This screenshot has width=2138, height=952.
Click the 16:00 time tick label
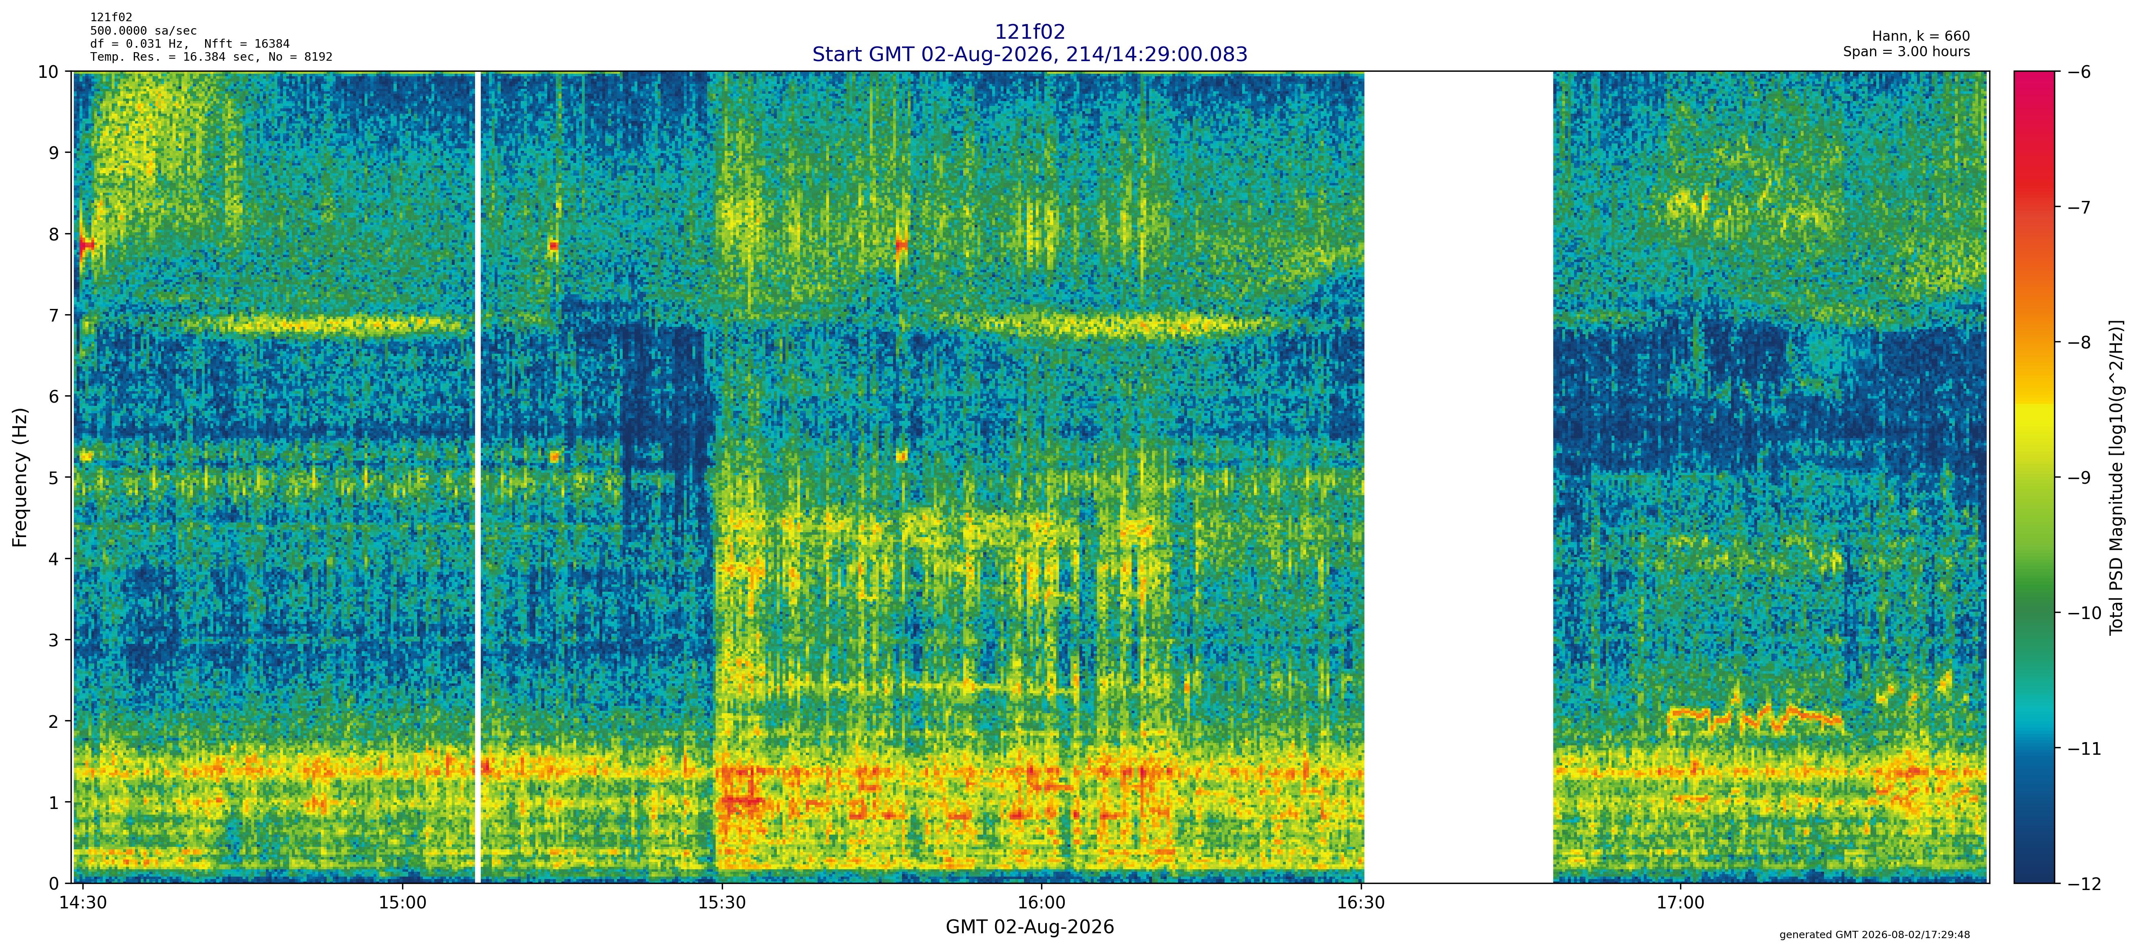(x=1041, y=902)
